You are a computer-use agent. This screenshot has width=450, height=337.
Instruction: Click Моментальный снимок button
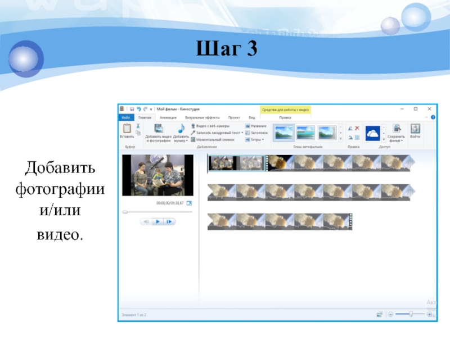click(213, 139)
